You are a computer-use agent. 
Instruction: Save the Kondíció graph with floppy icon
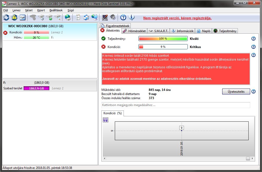point(105,120)
